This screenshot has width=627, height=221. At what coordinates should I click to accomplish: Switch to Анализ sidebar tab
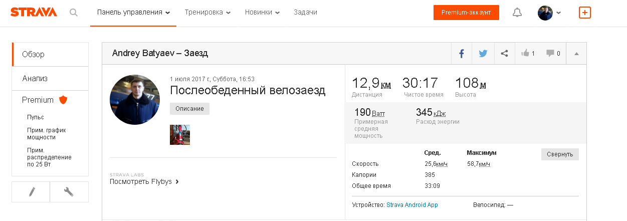click(x=35, y=78)
